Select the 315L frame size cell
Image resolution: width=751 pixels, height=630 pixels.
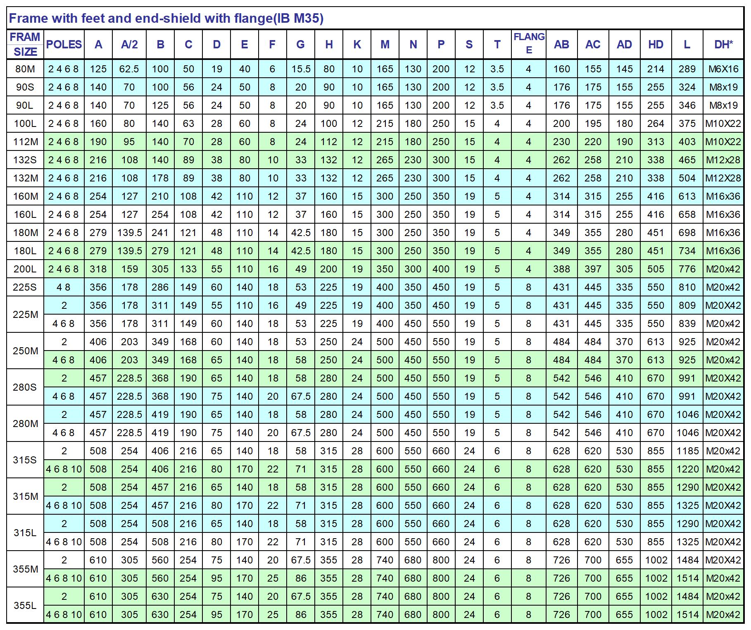point(25,533)
